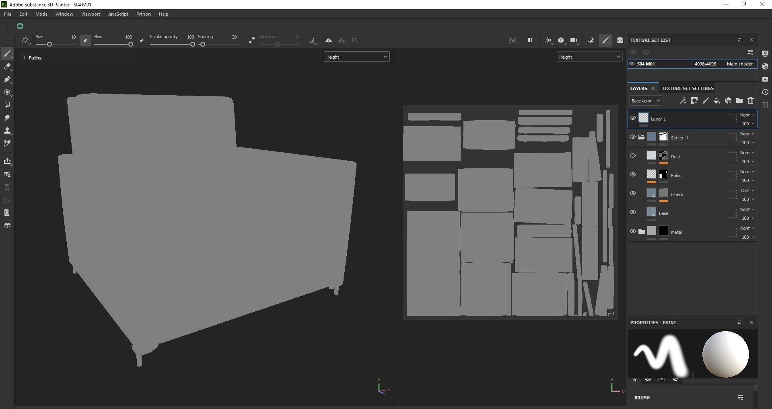Image resolution: width=772 pixels, height=409 pixels.
Task: Select the Clone stamp tool
Action: tap(7, 131)
